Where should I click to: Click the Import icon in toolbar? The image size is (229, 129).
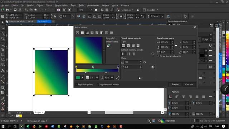pos(65,10)
